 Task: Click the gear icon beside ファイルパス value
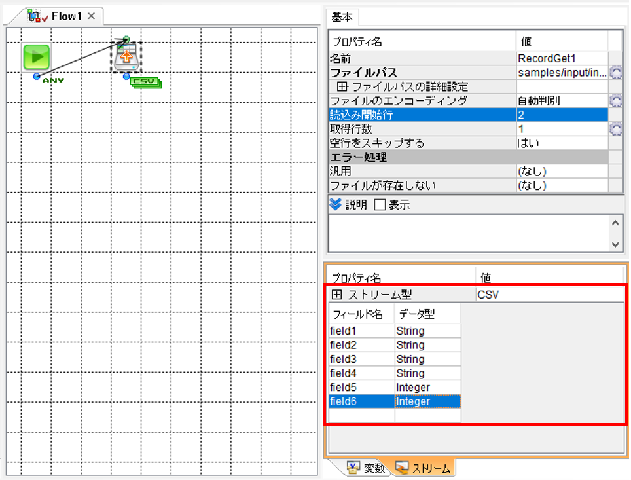(615, 73)
